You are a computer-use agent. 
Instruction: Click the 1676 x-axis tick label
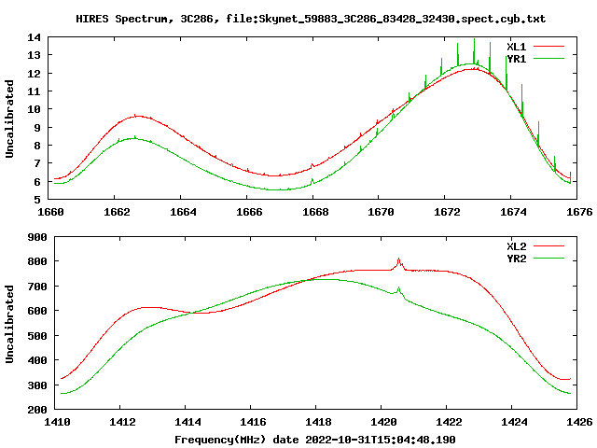579,212
